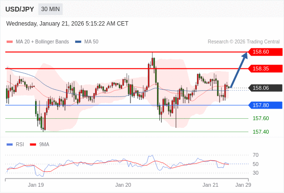Click the Jan 19 date axis label
284x193 pixels.
coord(36,185)
